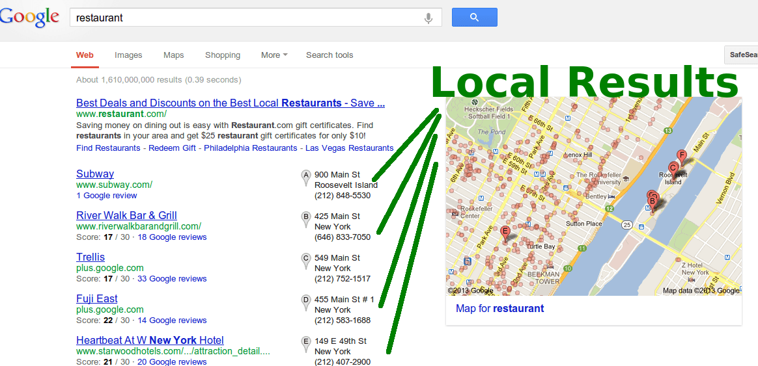Image resolution: width=758 pixels, height=366 pixels.
Task: Open Search tools
Action: point(330,55)
